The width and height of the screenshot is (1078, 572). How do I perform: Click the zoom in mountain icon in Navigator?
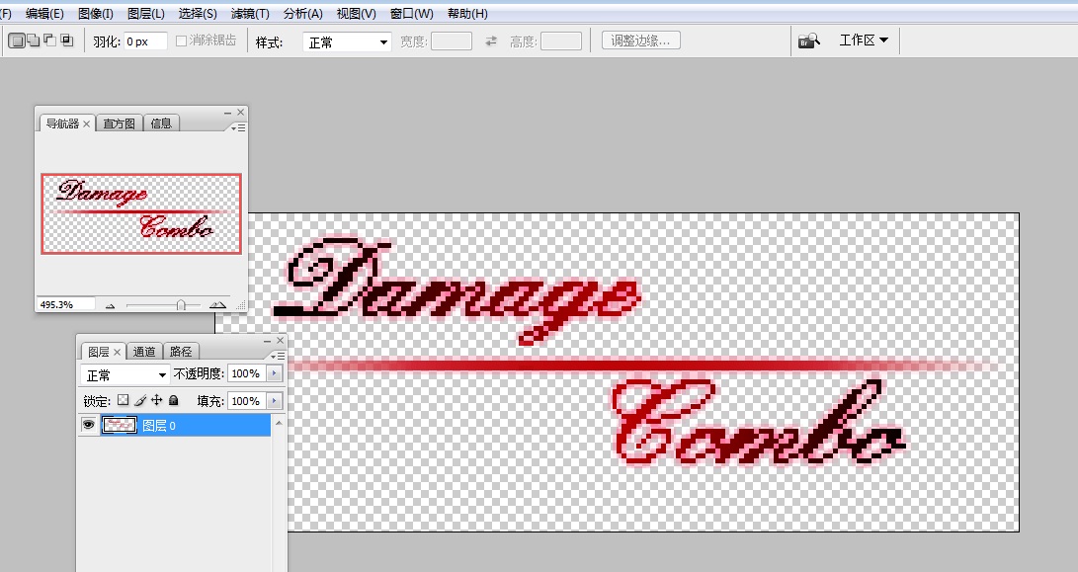(217, 304)
